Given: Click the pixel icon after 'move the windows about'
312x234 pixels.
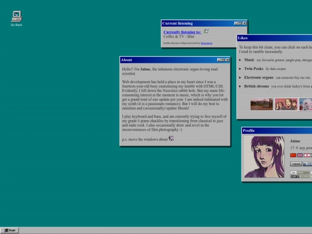Looking at the screenshot, I should [x=172, y=139].
